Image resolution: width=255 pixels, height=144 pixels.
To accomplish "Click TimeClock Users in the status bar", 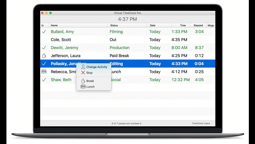I will pos(201,123).
